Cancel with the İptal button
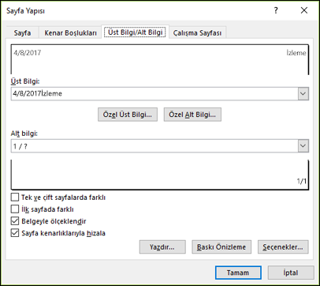Viewport: 320px width, 286px height. 291,273
